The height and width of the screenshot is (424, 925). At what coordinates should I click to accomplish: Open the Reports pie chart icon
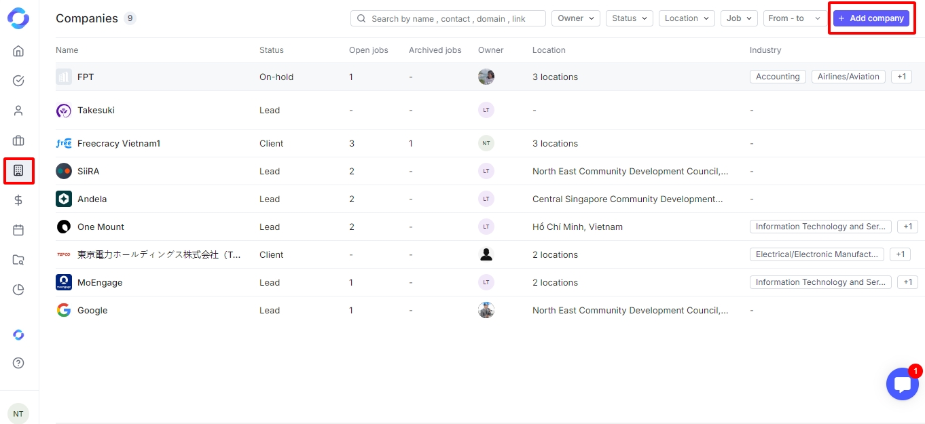[18, 290]
